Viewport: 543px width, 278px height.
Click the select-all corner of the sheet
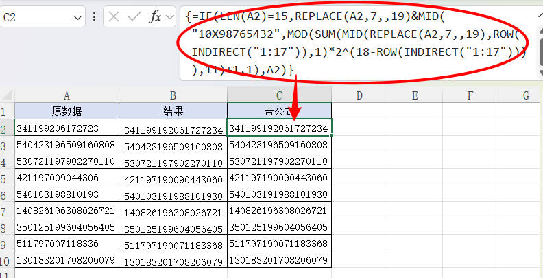coord(7,95)
